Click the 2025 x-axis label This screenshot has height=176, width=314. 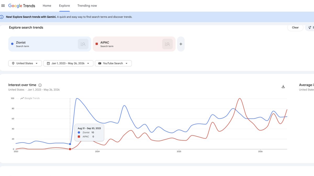click(x=179, y=151)
